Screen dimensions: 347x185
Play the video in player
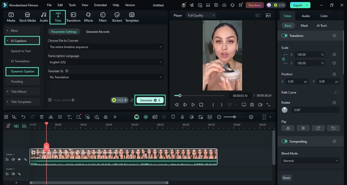pyautogui.click(x=193, y=105)
